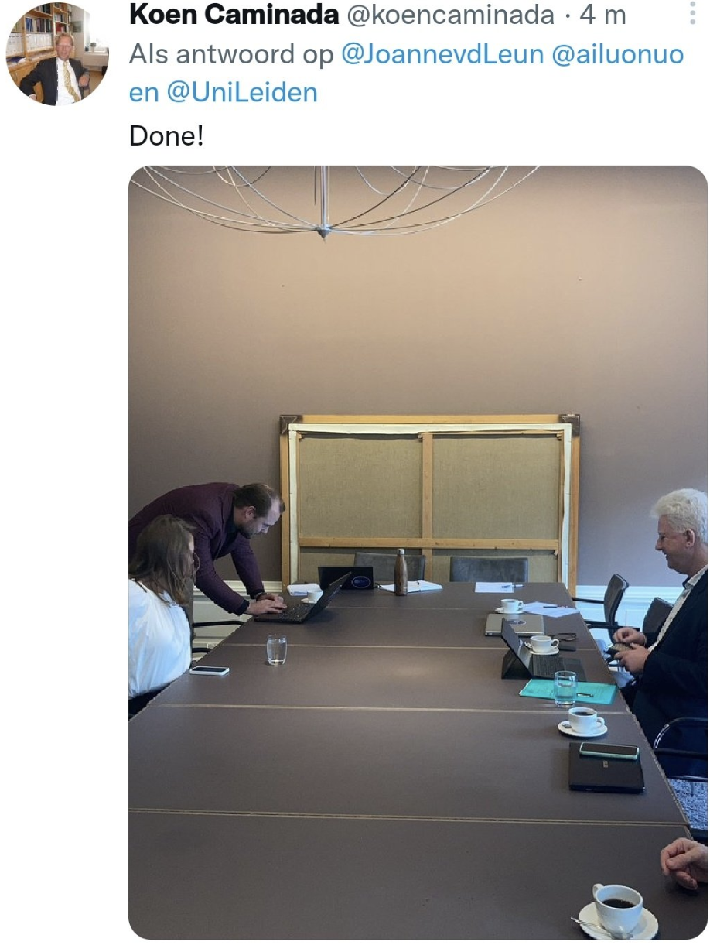The width and height of the screenshot is (710, 952).
Task: Click the wooden canvas frame against the wall
Action: (429, 499)
